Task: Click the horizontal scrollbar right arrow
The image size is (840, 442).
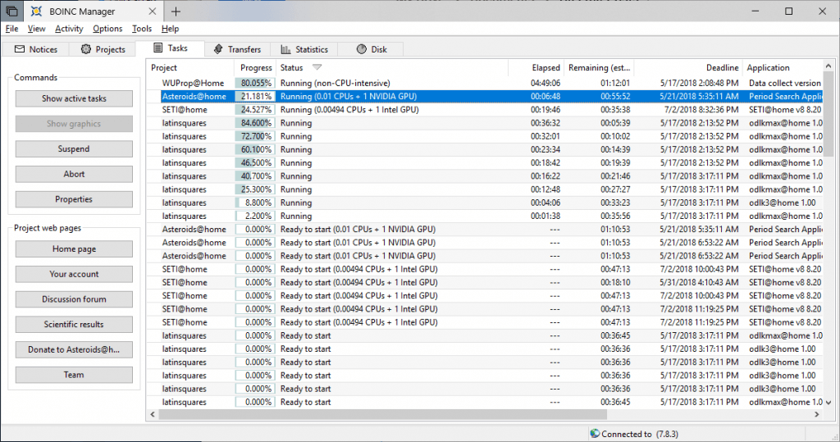Action: tap(817, 414)
